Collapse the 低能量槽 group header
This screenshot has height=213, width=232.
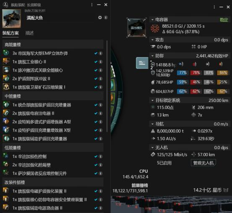[x=53, y=148]
